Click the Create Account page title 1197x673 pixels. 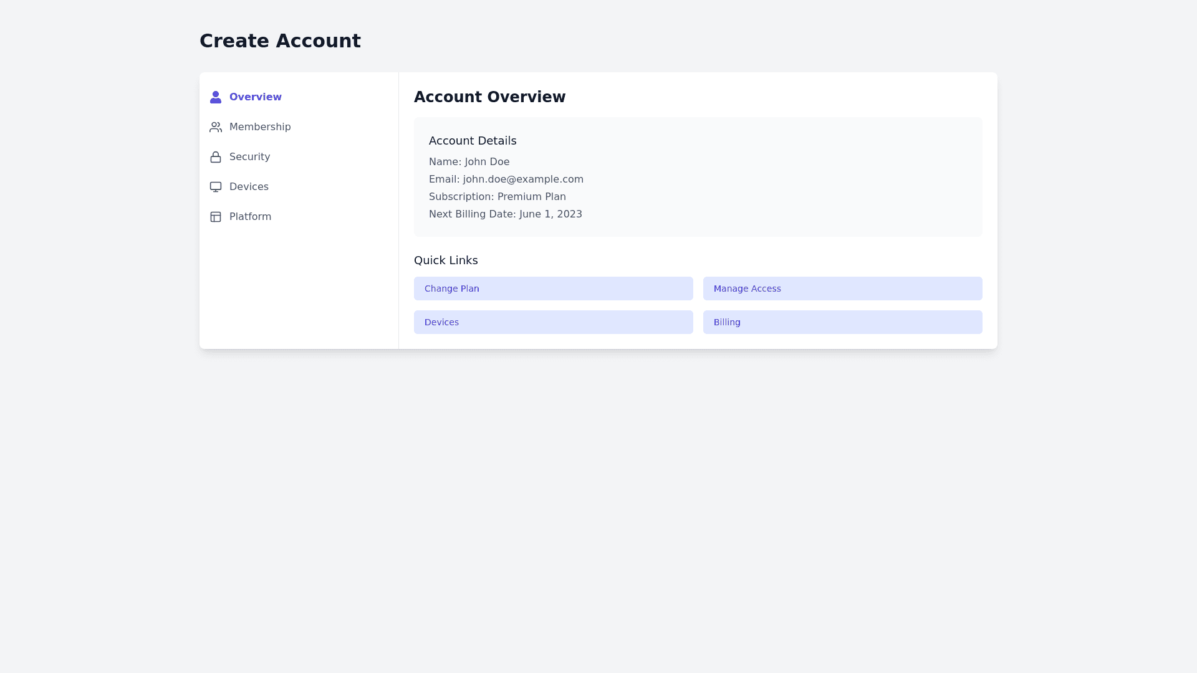coord(280,41)
